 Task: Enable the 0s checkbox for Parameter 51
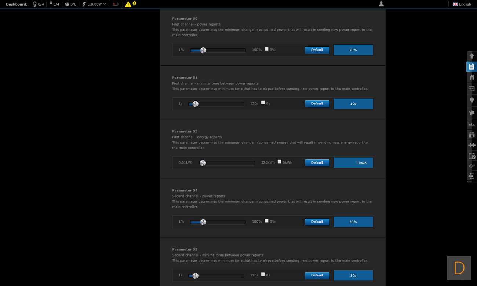[x=263, y=103]
